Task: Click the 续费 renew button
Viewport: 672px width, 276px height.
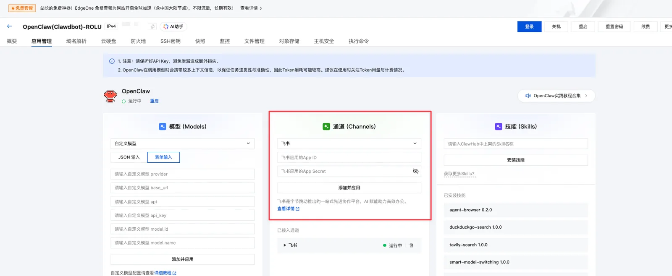Action: point(646,26)
